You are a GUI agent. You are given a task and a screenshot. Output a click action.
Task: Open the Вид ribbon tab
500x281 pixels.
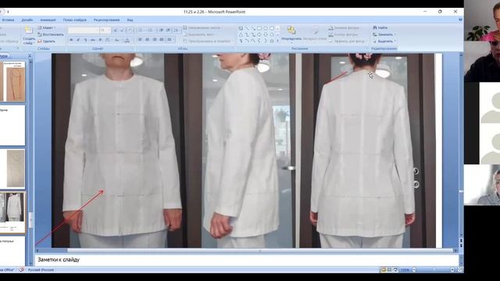coord(130,20)
